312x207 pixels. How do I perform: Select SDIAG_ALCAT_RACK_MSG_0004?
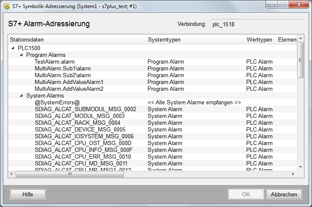78,123
